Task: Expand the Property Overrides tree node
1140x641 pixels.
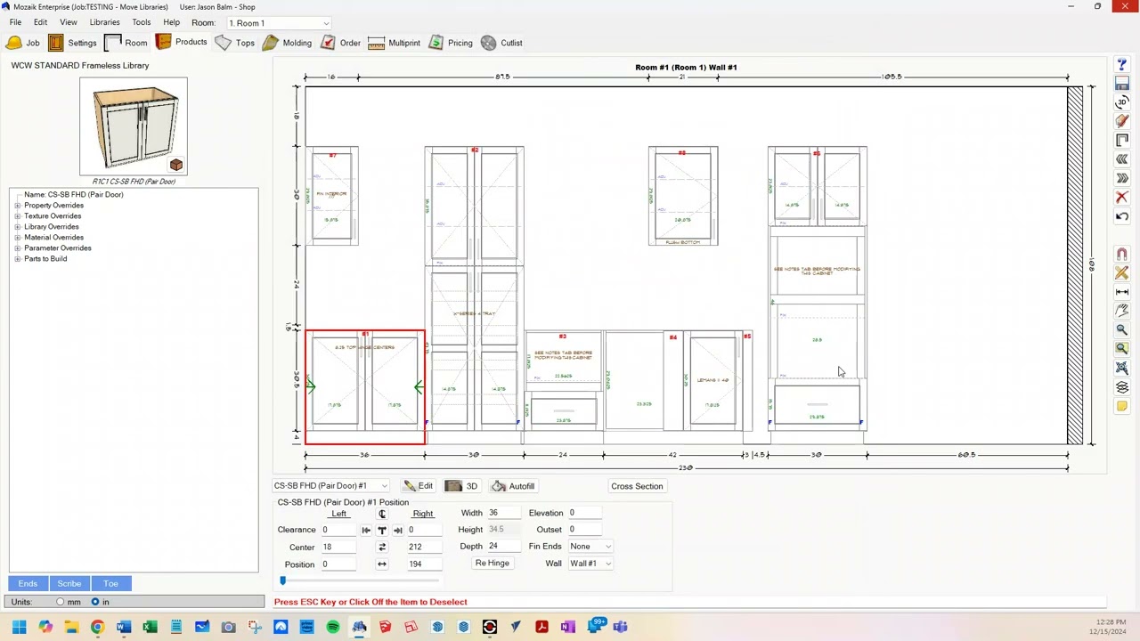Action: [17, 206]
